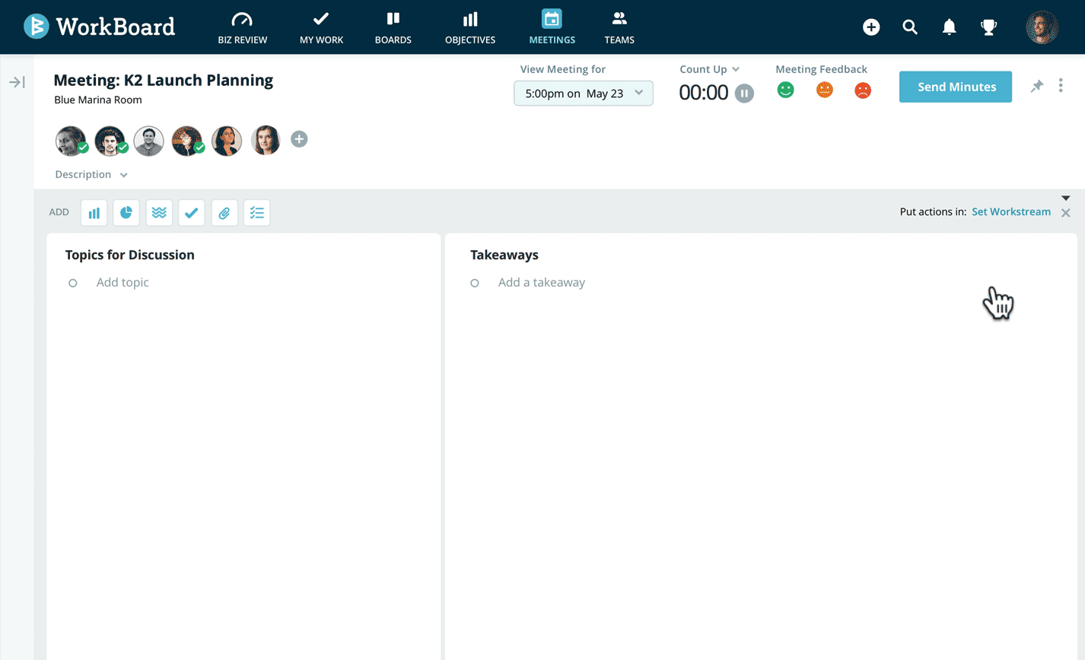The width and height of the screenshot is (1085, 660).
Task: Click the Add a takeaway field
Action: 542,283
